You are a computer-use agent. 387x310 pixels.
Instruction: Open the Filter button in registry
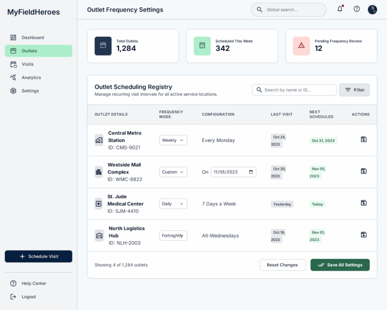(x=354, y=90)
